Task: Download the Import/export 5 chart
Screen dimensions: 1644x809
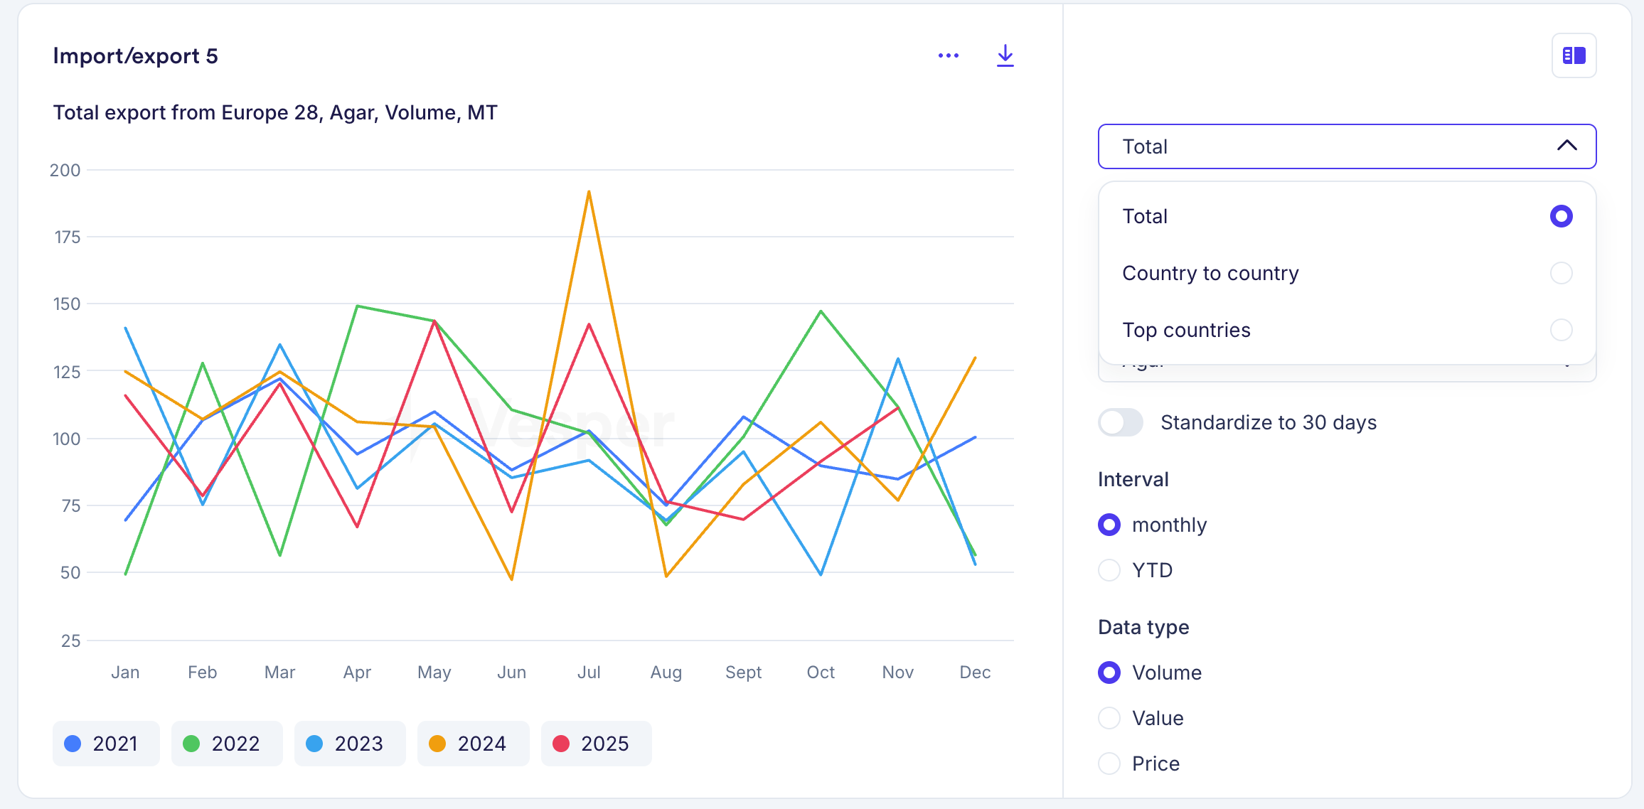Action: coord(1005,55)
